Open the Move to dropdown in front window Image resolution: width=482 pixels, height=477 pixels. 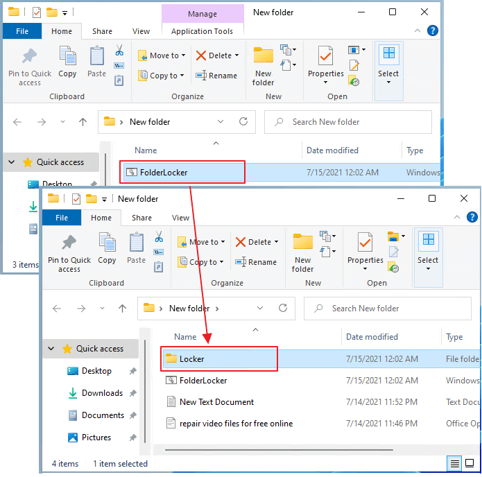coord(203,242)
